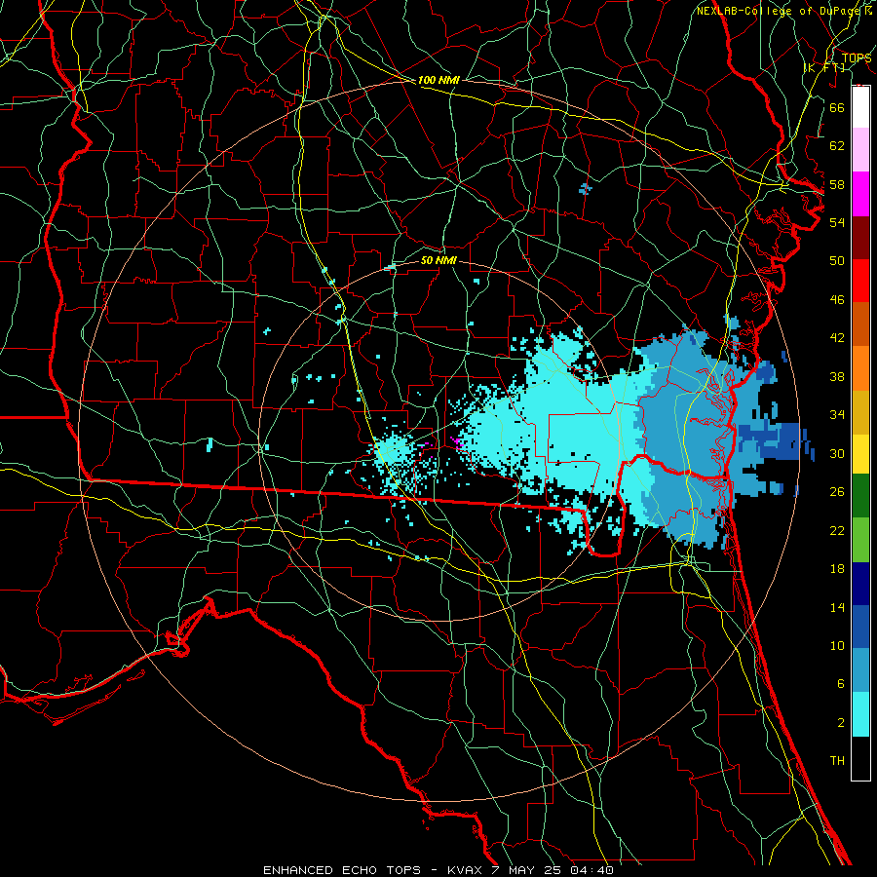Click the dark red 50-54 kft swatch
This screenshot has width=877, height=877.
860,237
